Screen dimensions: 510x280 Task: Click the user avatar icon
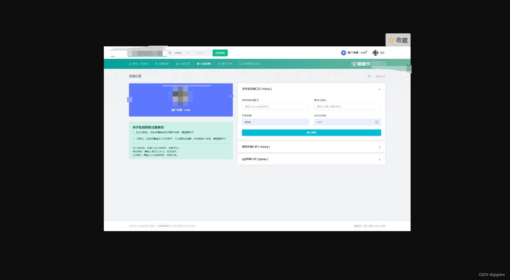[375, 53]
